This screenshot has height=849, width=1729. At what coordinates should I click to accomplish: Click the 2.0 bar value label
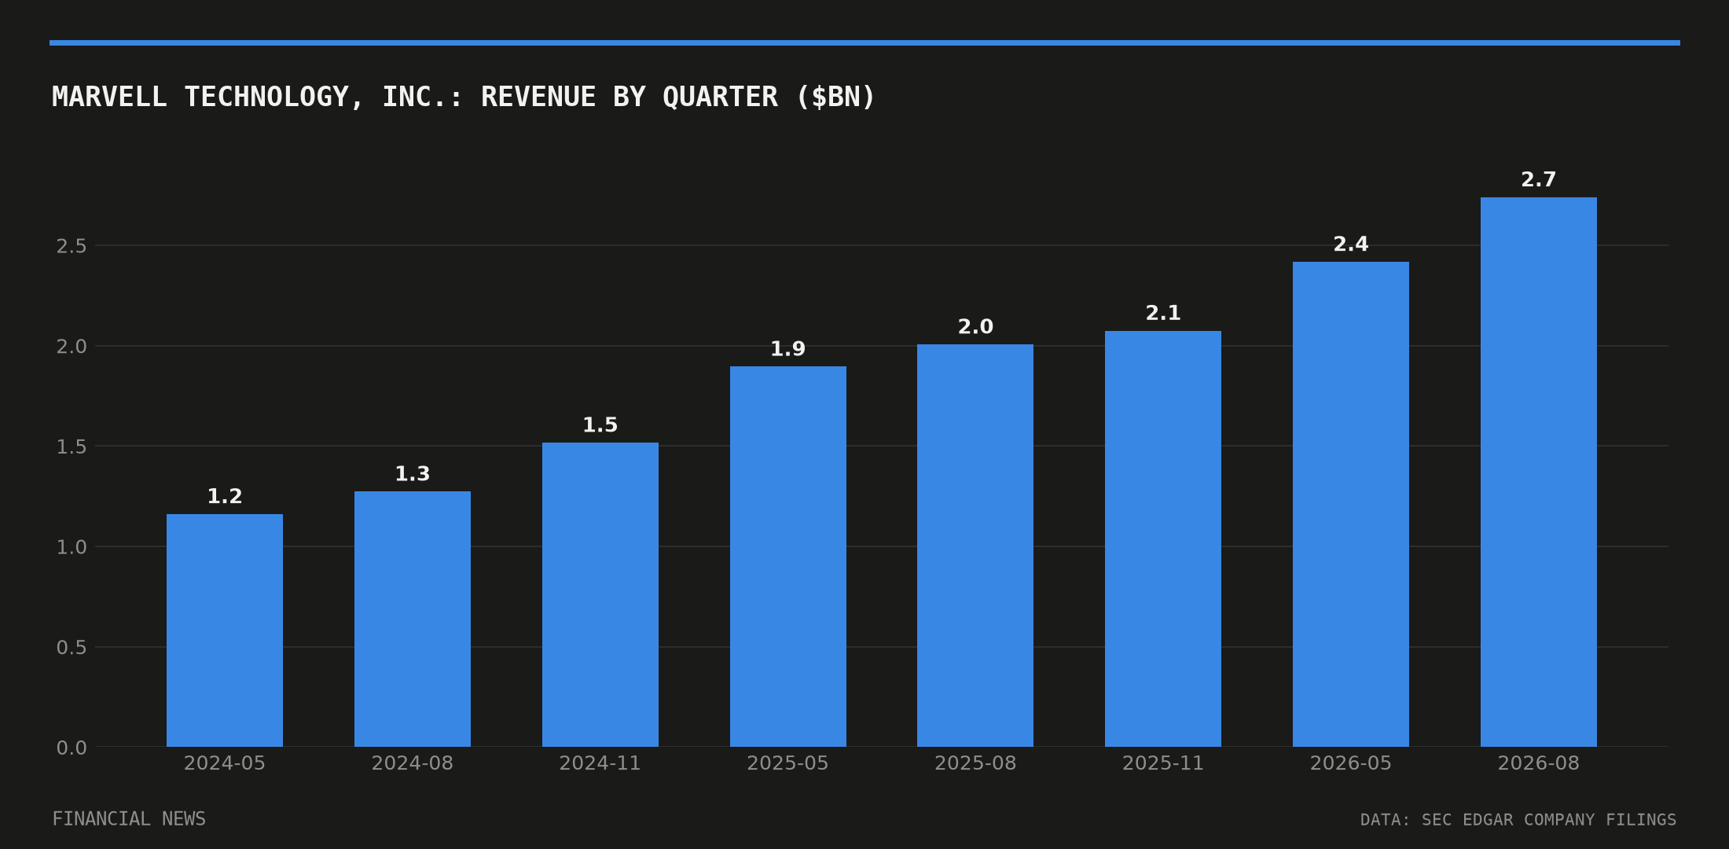point(975,327)
